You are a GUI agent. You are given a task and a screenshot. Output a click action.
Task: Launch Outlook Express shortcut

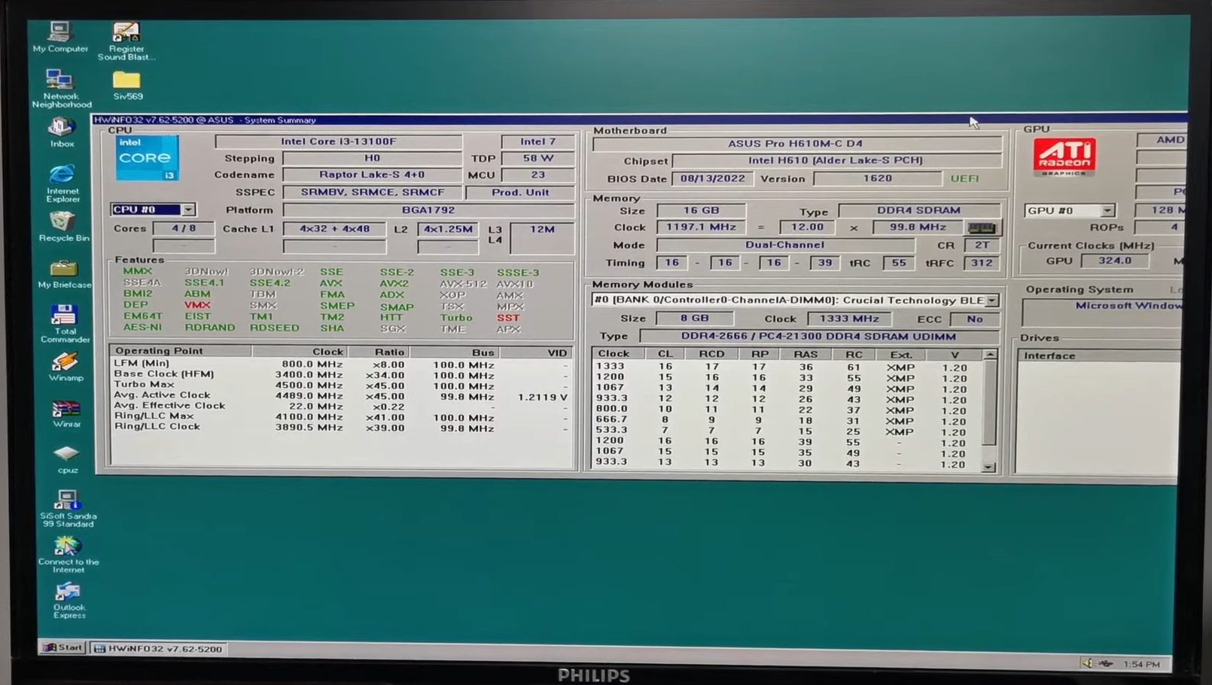[69, 600]
